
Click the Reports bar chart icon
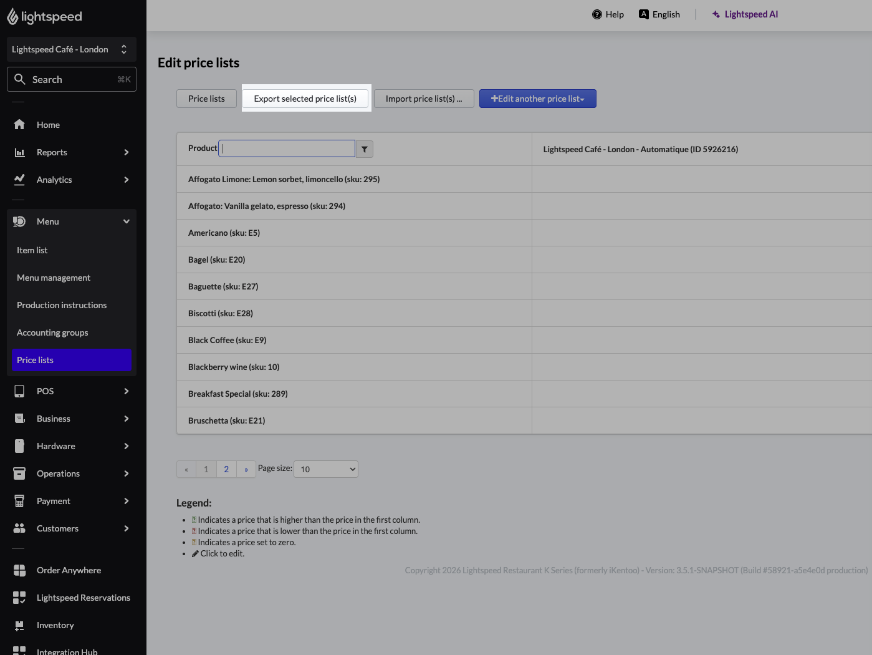pos(19,152)
